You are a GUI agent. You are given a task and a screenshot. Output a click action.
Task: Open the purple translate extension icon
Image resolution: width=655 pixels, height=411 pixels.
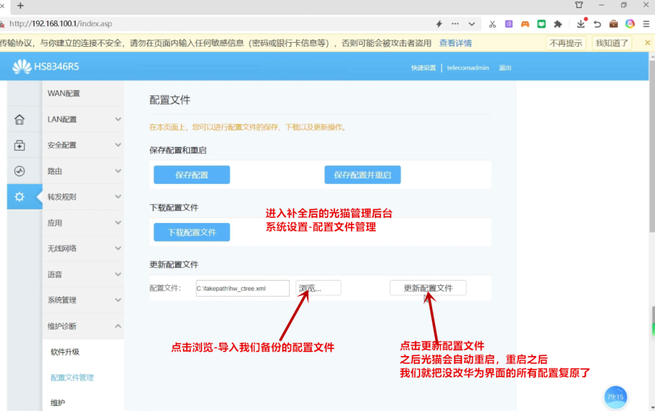click(509, 24)
